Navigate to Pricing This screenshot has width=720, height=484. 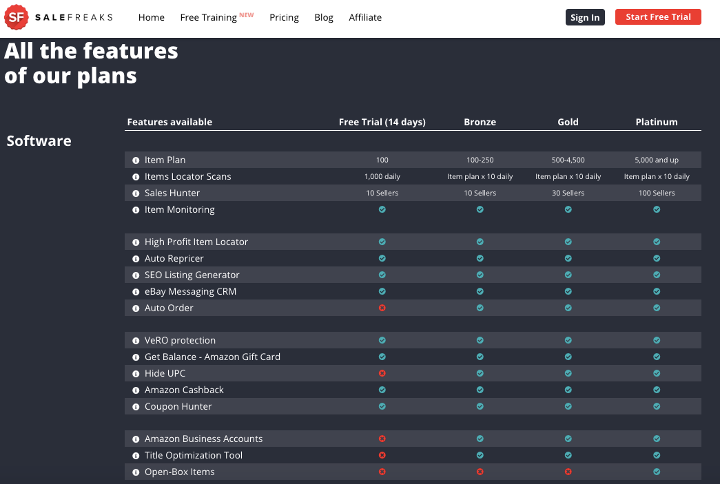pos(285,17)
